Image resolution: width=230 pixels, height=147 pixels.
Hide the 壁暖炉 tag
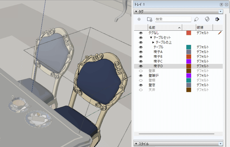pyautogui.click(x=141, y=76)
